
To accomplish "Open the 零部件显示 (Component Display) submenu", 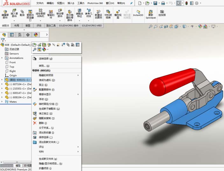I will (45, 94).
